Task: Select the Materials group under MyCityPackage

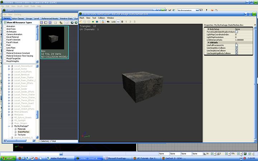Action: click(21, 129)
